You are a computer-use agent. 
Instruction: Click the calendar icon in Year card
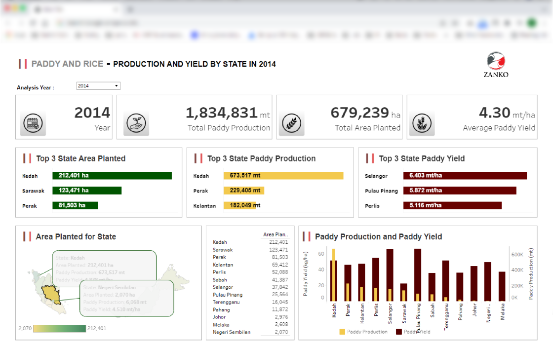click(x=33, y=123)
